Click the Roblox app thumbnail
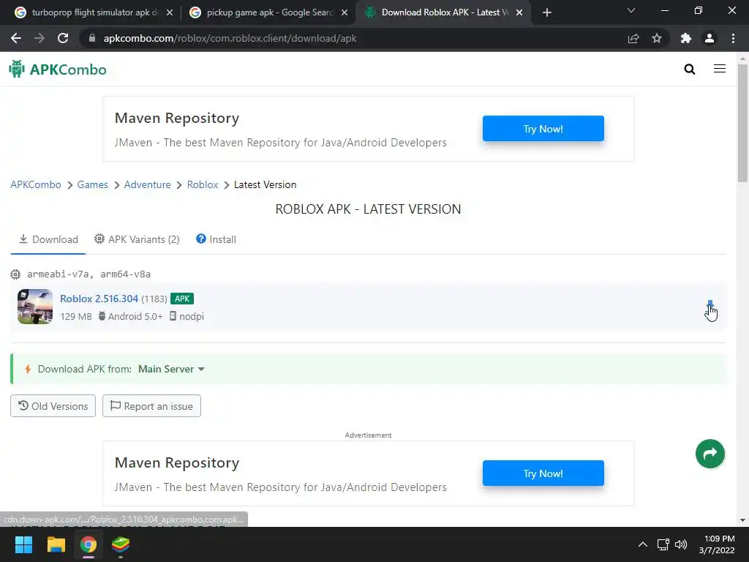This screenshot has height=562, width=749. [x=35, y=307]
